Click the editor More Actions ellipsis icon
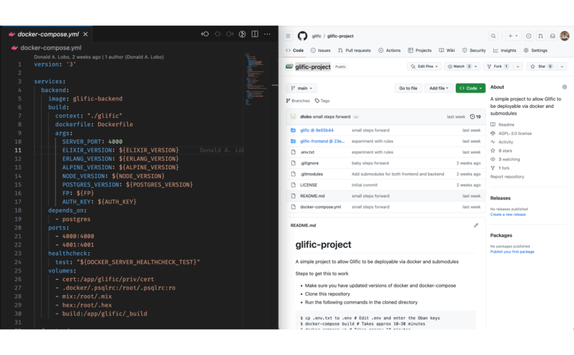 click(x=267, y=34)
